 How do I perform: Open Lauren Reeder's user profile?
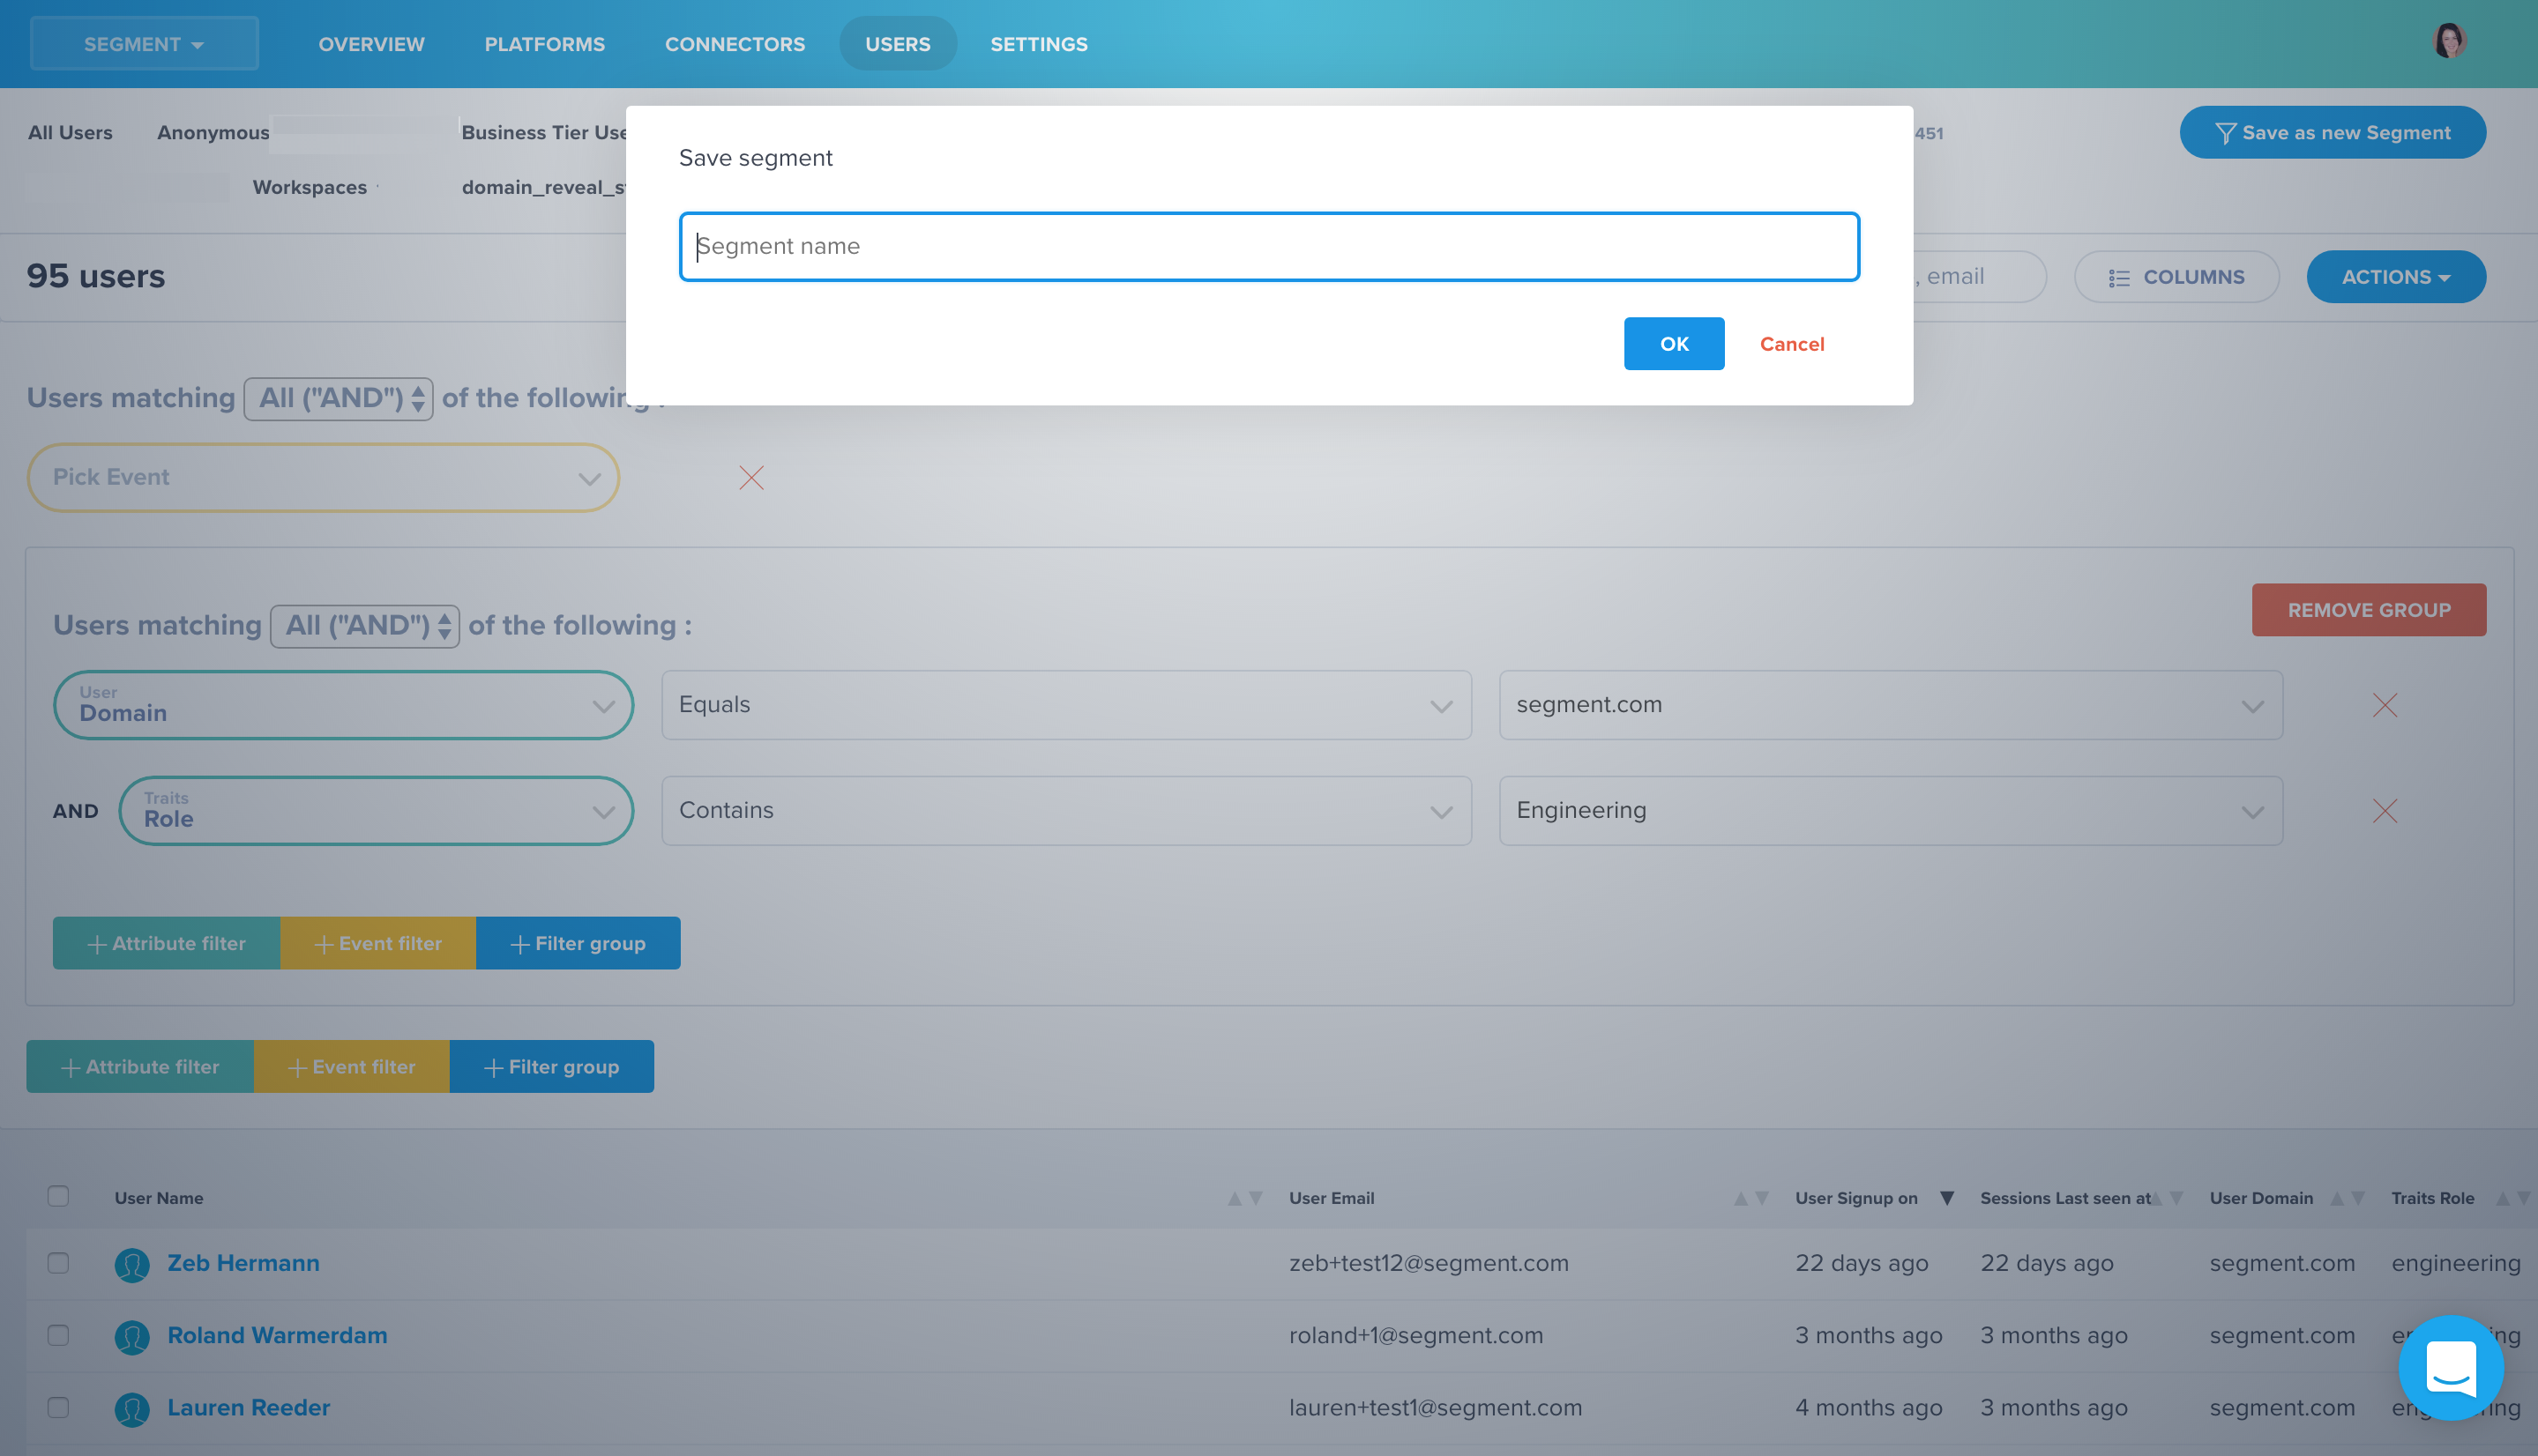point(248,1407)
